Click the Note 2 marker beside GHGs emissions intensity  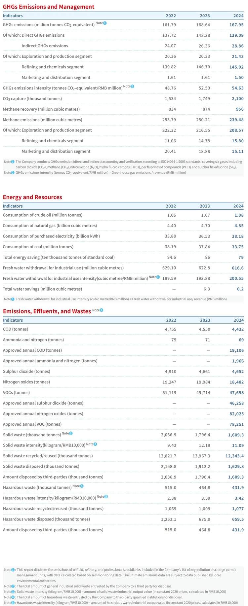(x=129, y=87)
